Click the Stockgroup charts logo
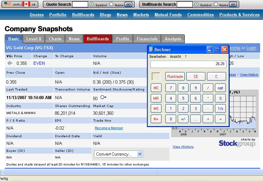This screenshot has width=263, height=182. click(237, 143)
